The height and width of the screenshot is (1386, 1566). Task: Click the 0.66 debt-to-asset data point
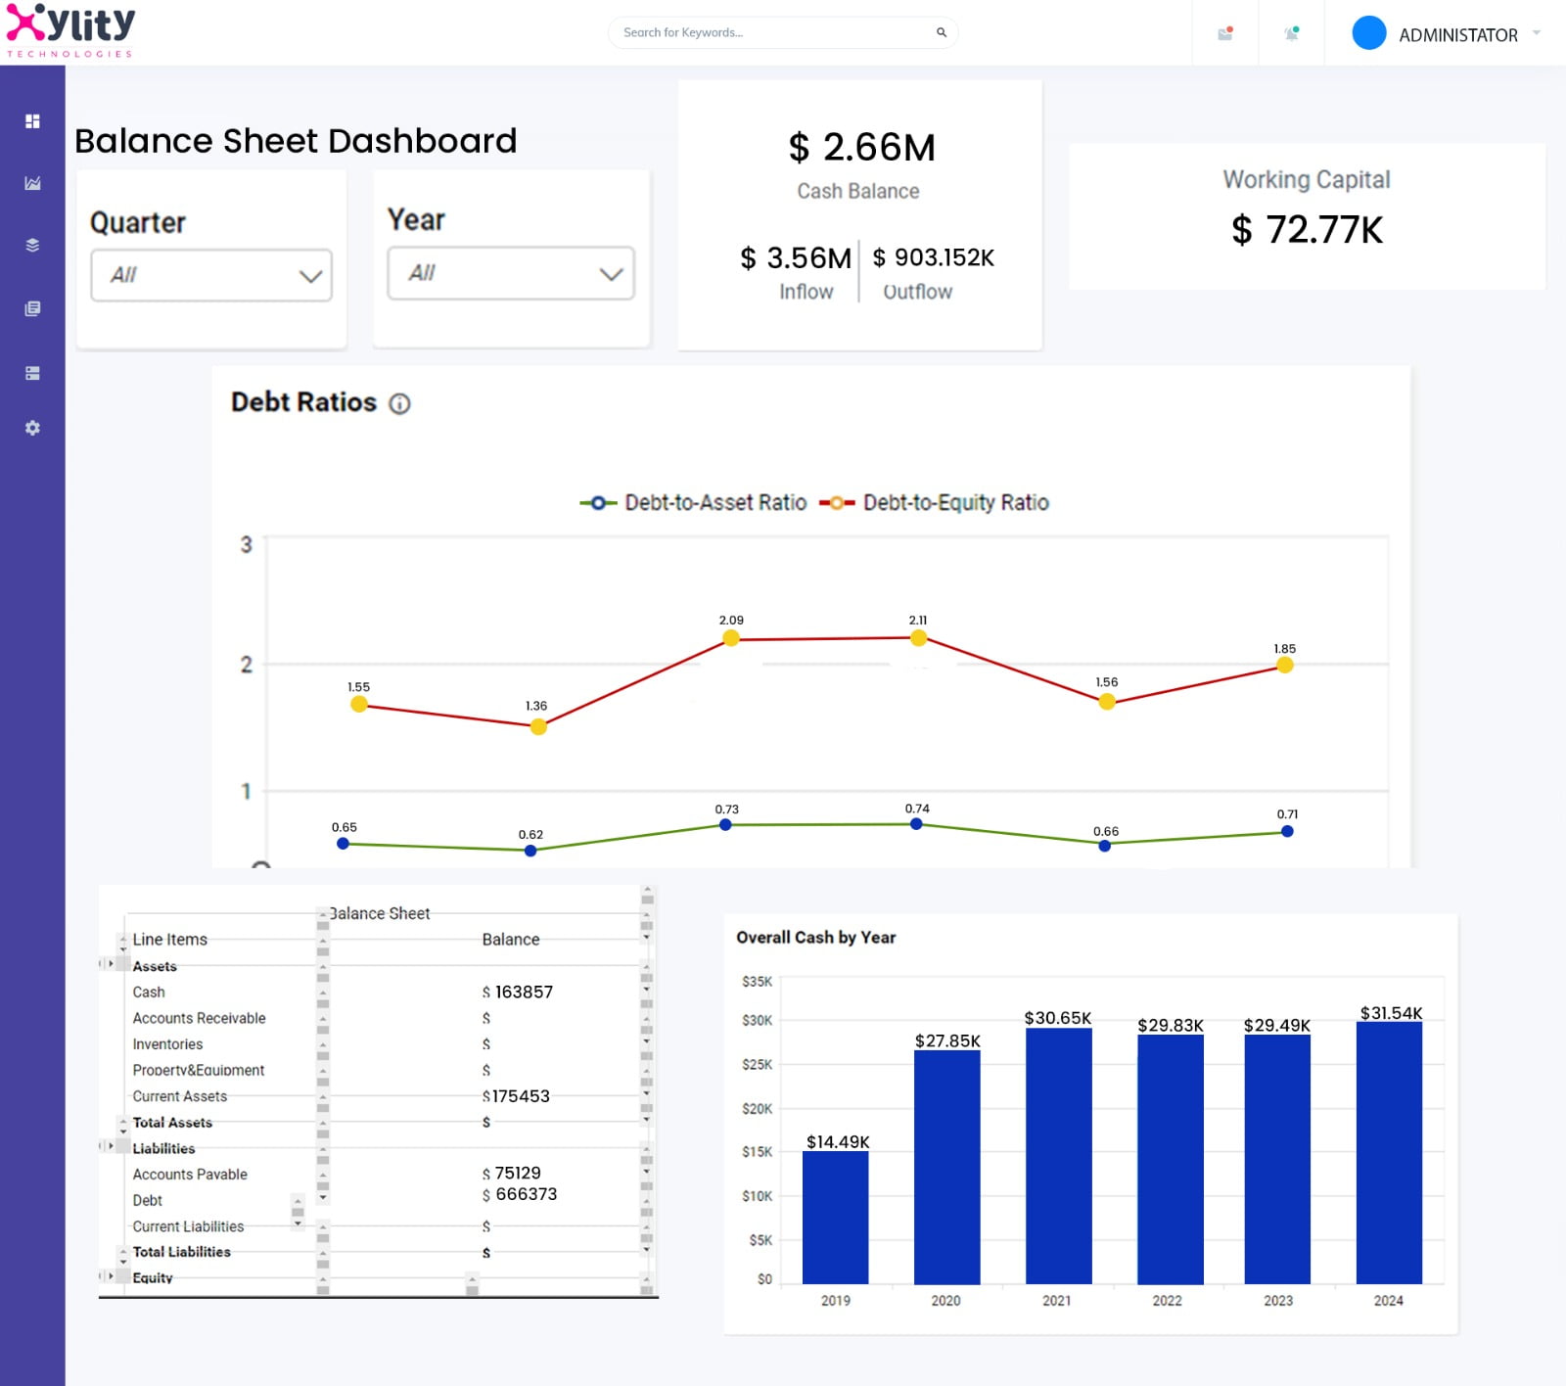click(1105, 846)
